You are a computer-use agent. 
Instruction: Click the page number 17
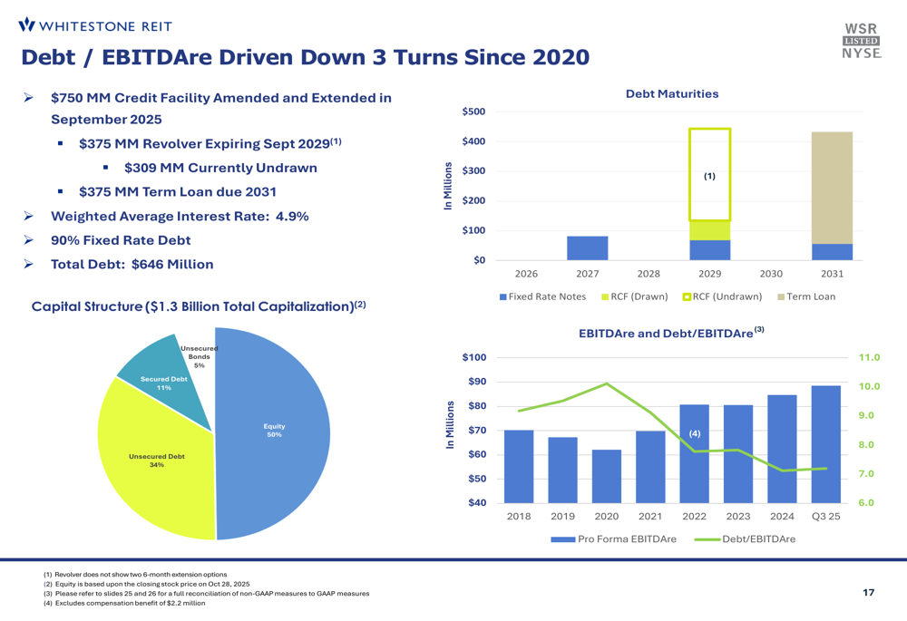(868, 593)
